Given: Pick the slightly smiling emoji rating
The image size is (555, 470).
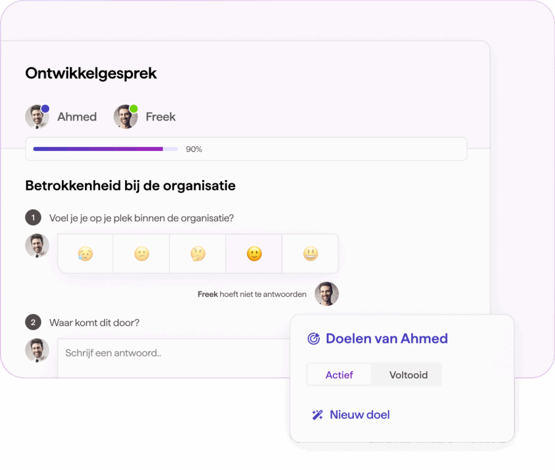Looking at the screenshot, I should (254, 254).
